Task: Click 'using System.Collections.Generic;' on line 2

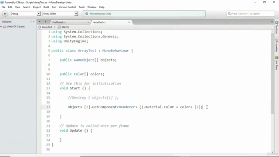Action: [85, 37]
